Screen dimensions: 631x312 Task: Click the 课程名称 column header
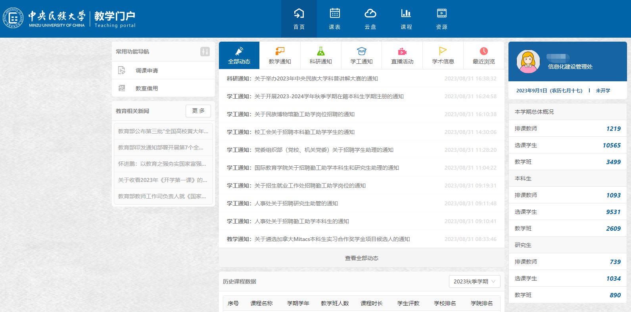261,303
